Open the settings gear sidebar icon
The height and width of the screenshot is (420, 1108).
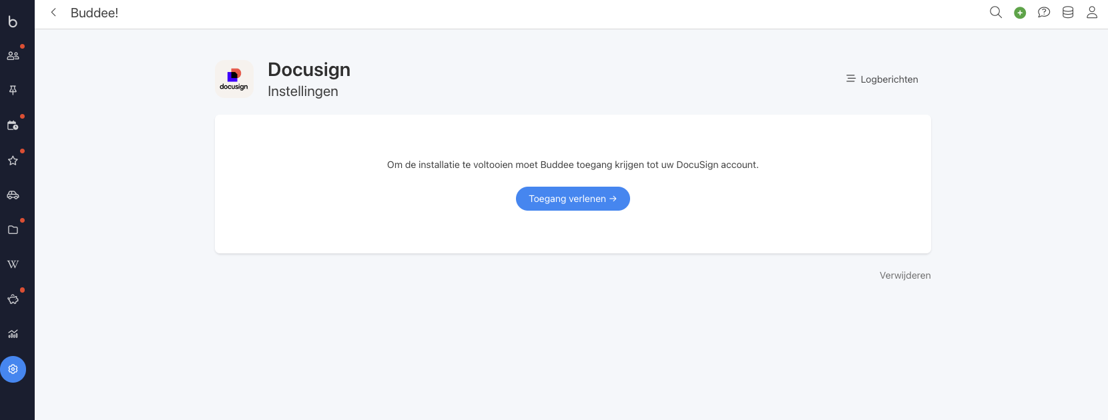13,369
